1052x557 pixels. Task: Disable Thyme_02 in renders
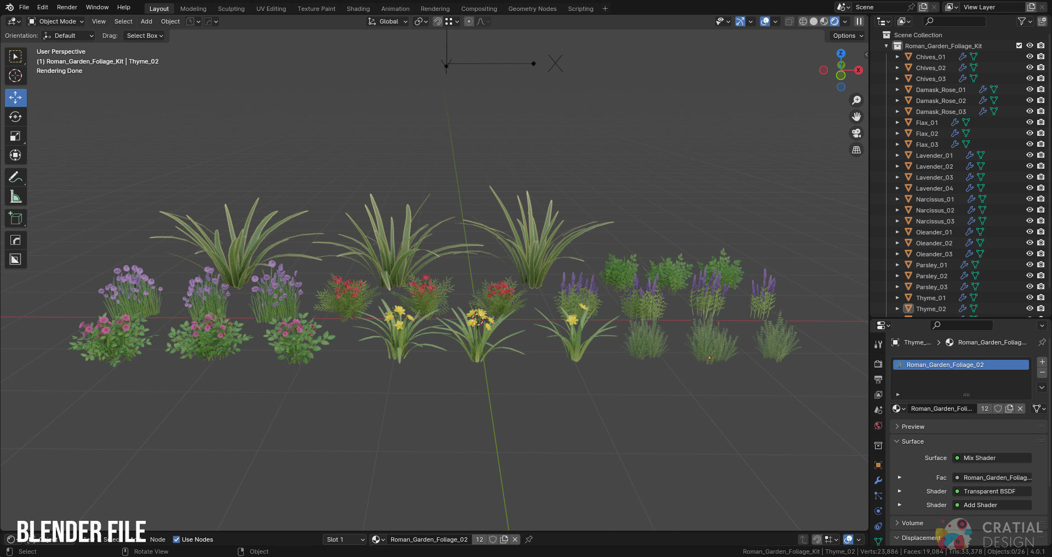(1040, 308)
